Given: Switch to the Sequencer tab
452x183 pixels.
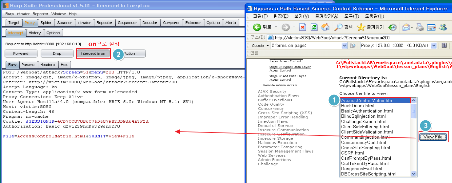Looking at the screenshot, I should click(x=128, y=23).
